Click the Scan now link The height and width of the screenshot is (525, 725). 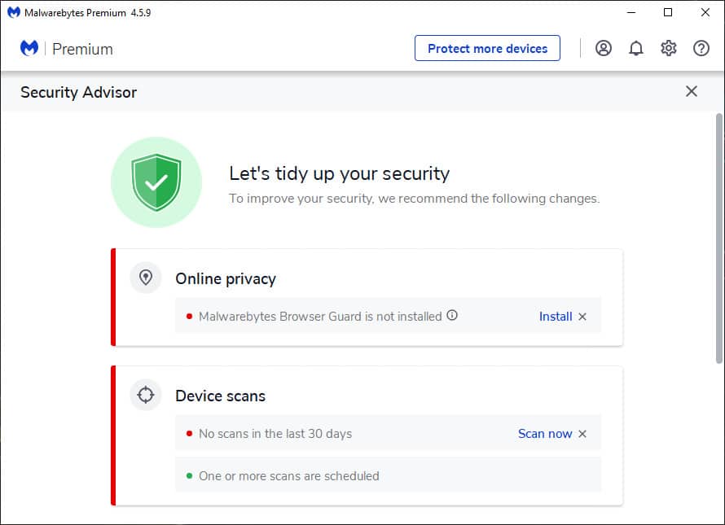(x=545, y=434)
